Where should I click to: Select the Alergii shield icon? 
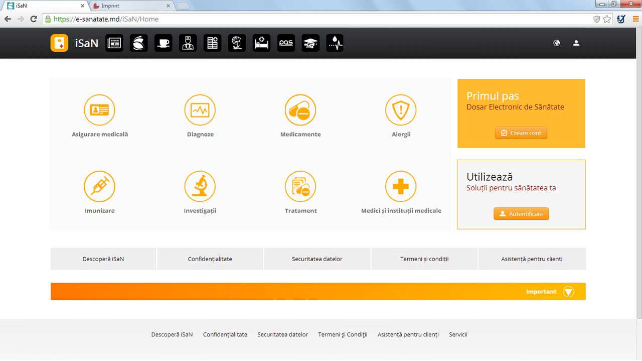click(401, 110)
